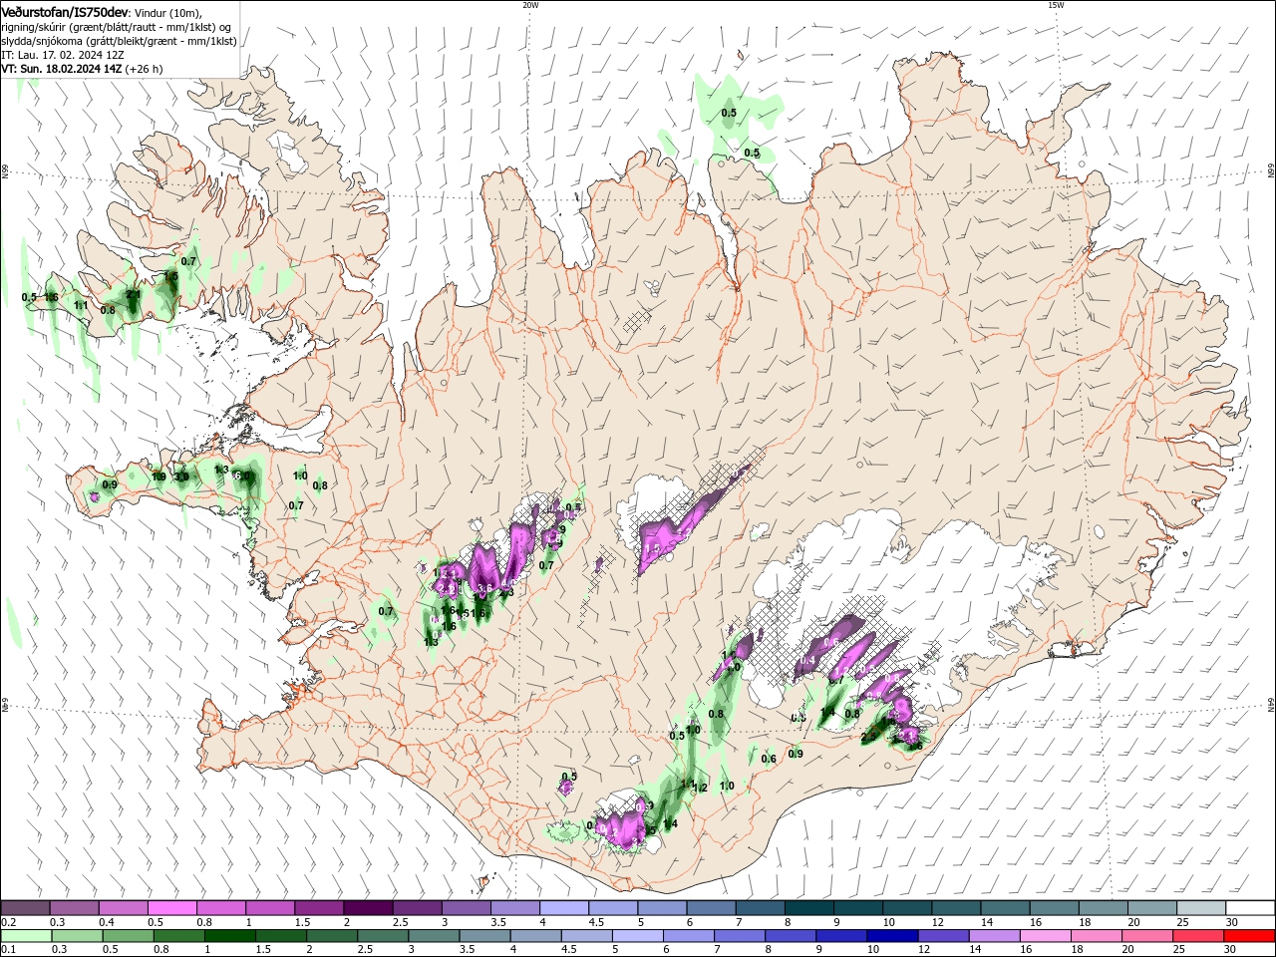Pick the 1.5 magenta swatch in snow legend
Image resolution: width=1276 pixels, height=957 pixels.
(319, 908)
